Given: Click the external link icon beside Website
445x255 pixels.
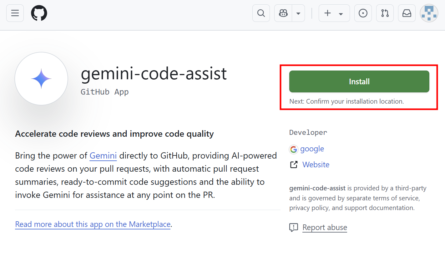Looking at the screenshot, I should 294,164.
